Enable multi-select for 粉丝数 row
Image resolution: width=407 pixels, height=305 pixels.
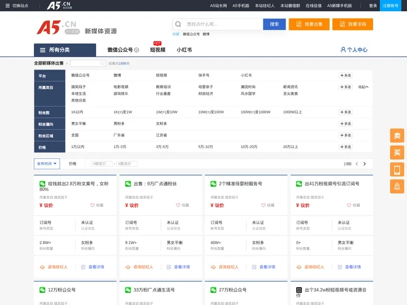[x=345, y=112]
